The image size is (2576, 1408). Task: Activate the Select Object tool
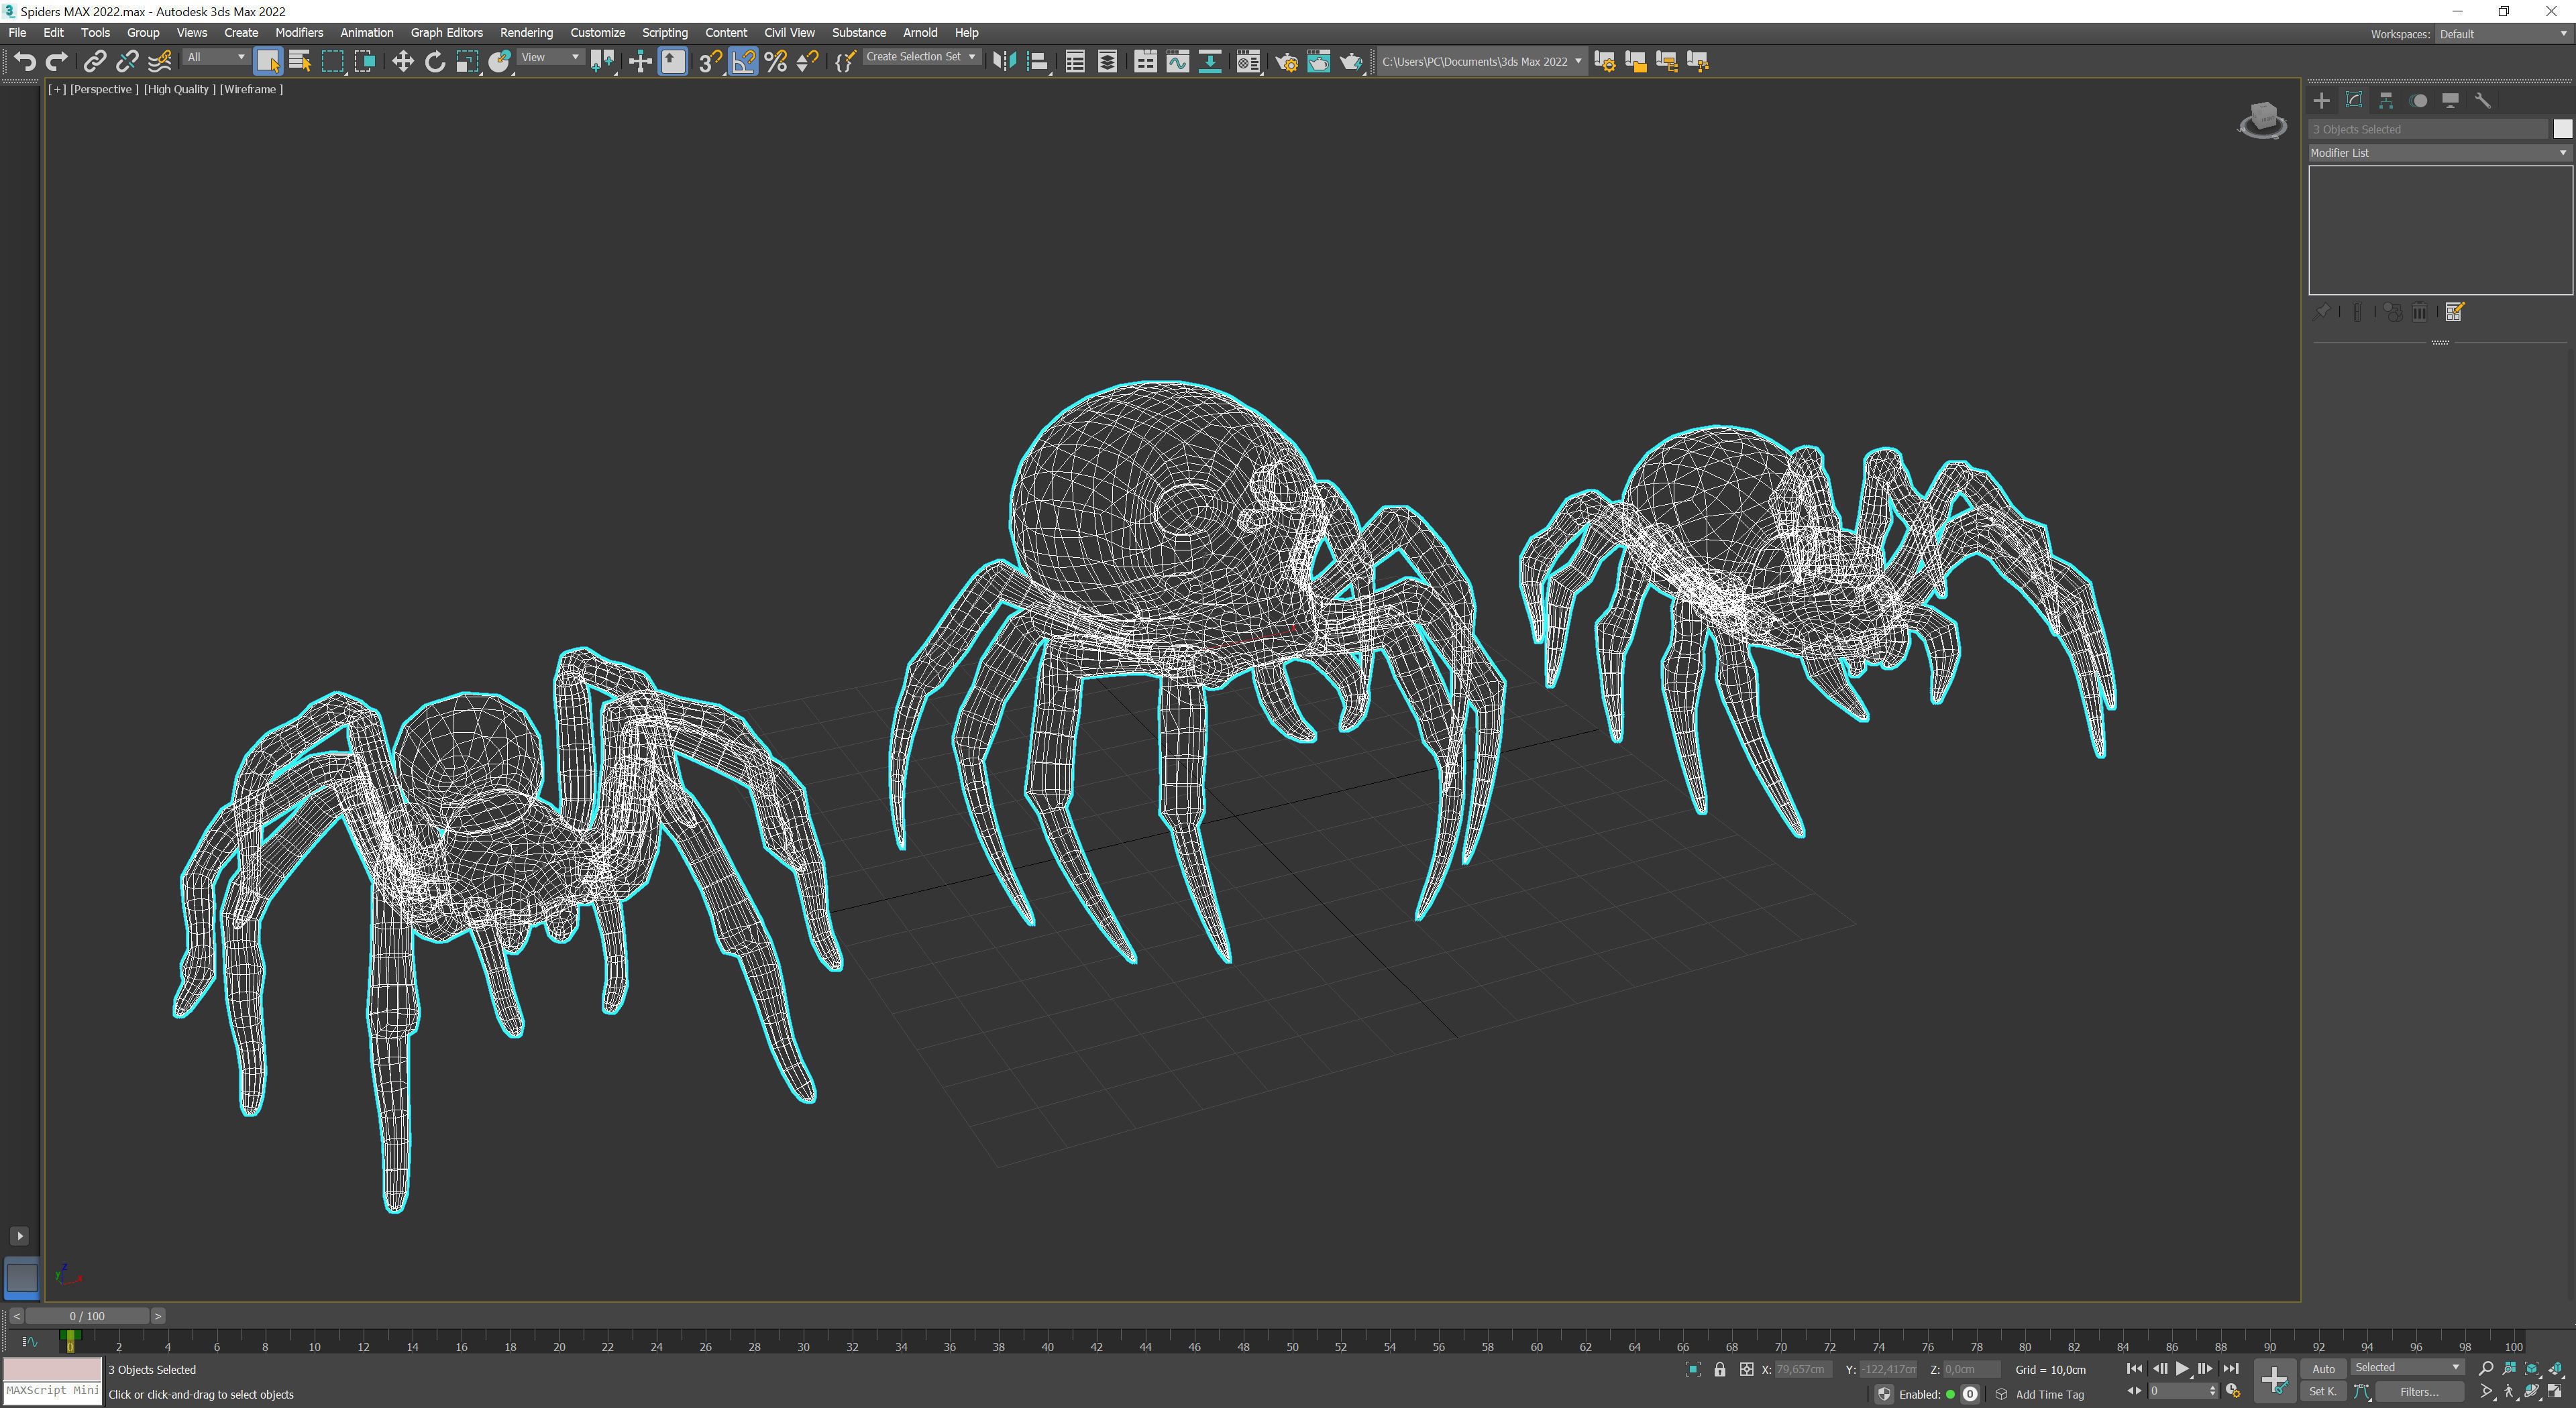pos(268,62)
